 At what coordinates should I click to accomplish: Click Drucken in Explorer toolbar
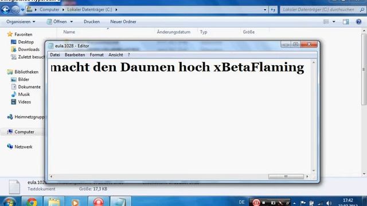click(x=92, y=22)
